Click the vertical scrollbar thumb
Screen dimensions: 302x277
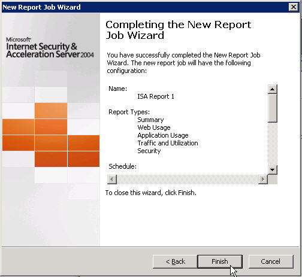272,108
